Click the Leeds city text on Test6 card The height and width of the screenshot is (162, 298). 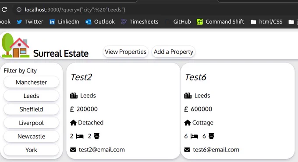[x=202, y=96]
